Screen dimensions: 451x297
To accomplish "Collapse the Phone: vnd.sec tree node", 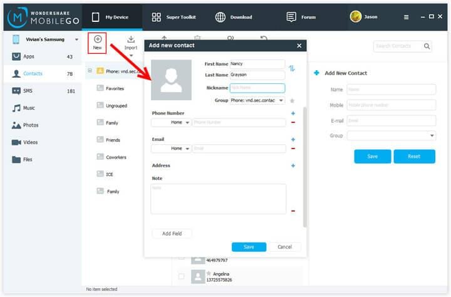I will 90,71.
